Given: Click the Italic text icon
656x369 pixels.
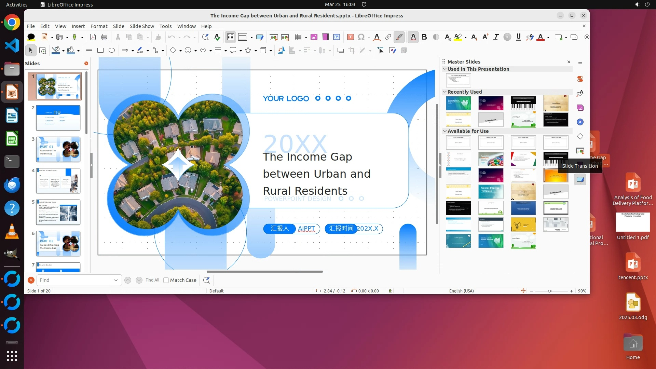Looking at the screenshot, I should (x=496, y=37).
